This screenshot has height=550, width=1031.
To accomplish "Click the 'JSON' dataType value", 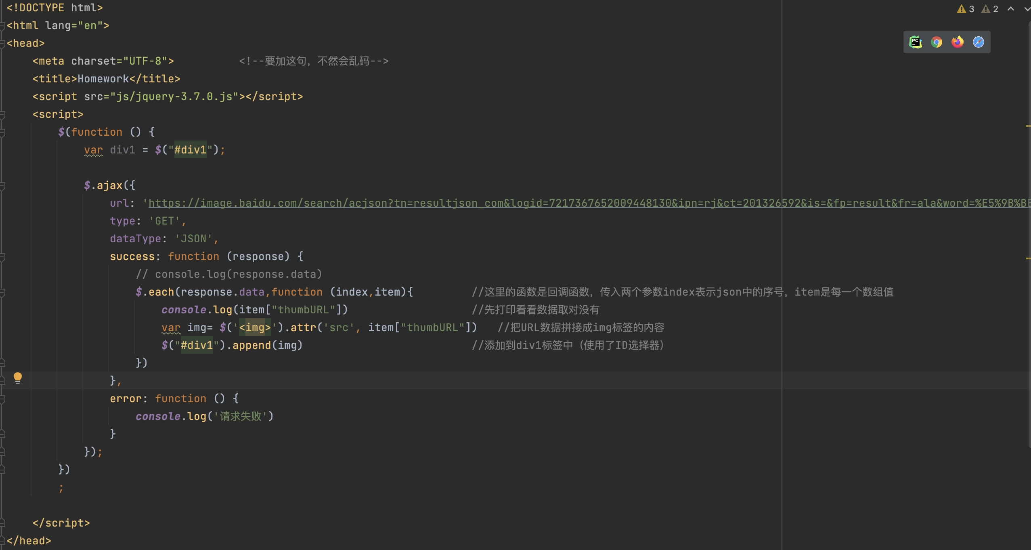I will [194, 239].
